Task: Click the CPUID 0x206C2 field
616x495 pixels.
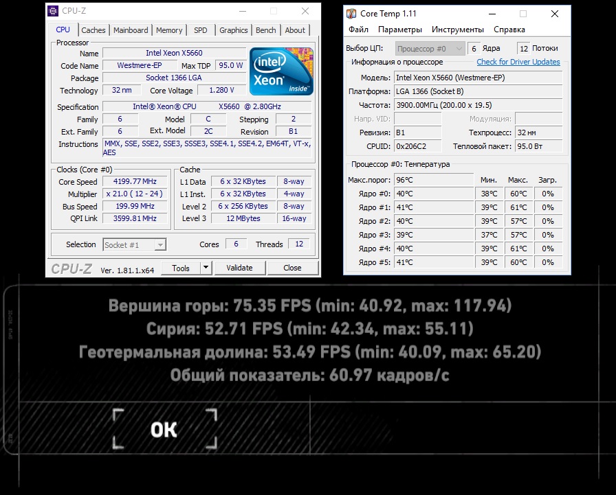Action: tap(417, 146)
